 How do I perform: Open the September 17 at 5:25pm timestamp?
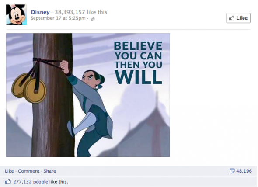pos(58,18)
